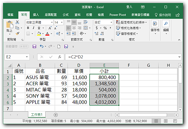Switch to the 版面配置 tab
Image resolution: width=188 pixels, height=129 pixels.
click(51, 15)
